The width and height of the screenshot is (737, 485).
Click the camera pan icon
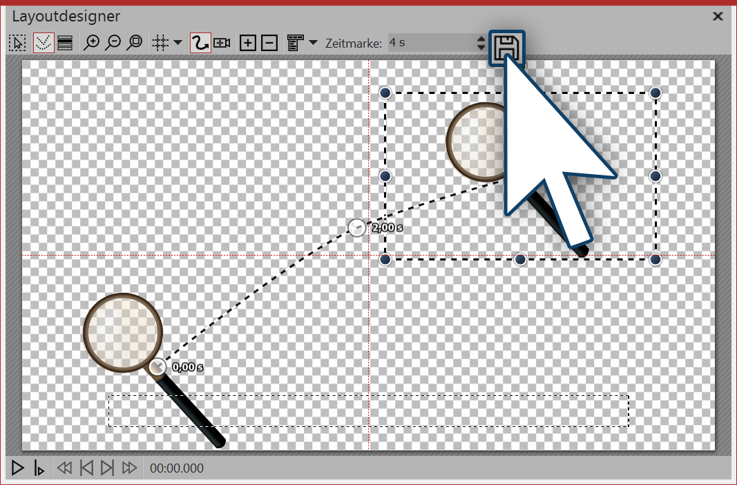click(x=222, y=43)
